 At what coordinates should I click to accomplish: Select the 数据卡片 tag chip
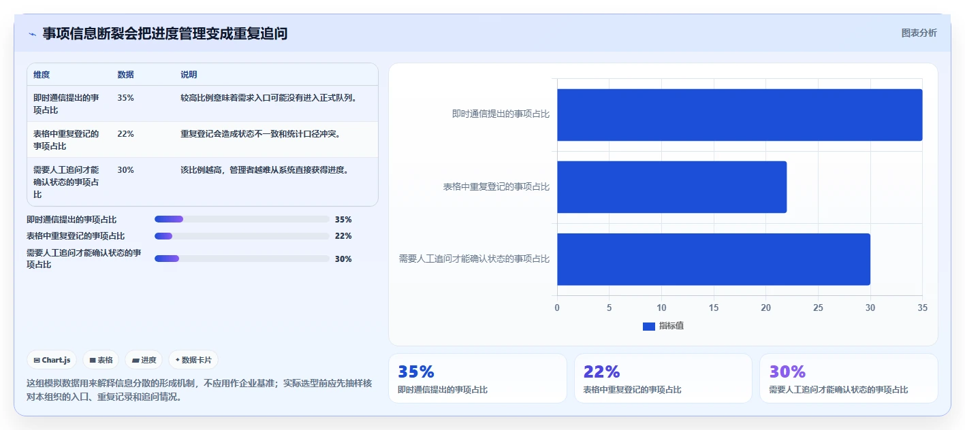[193, 360]
